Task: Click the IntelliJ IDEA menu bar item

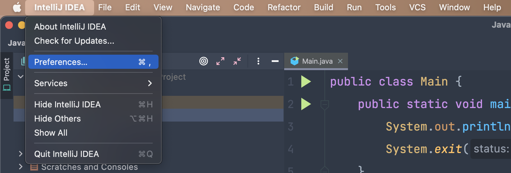Action: coord(60,7)
